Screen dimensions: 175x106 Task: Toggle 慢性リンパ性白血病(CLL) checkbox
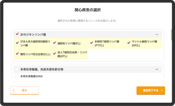[x=17, y=54]
